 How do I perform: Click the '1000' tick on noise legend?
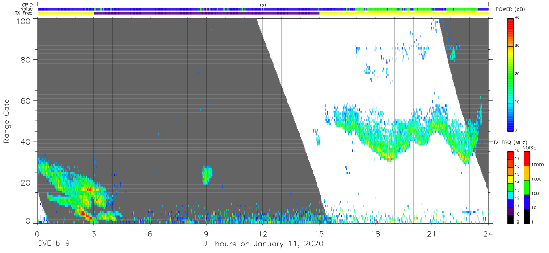tap(537, 179)
